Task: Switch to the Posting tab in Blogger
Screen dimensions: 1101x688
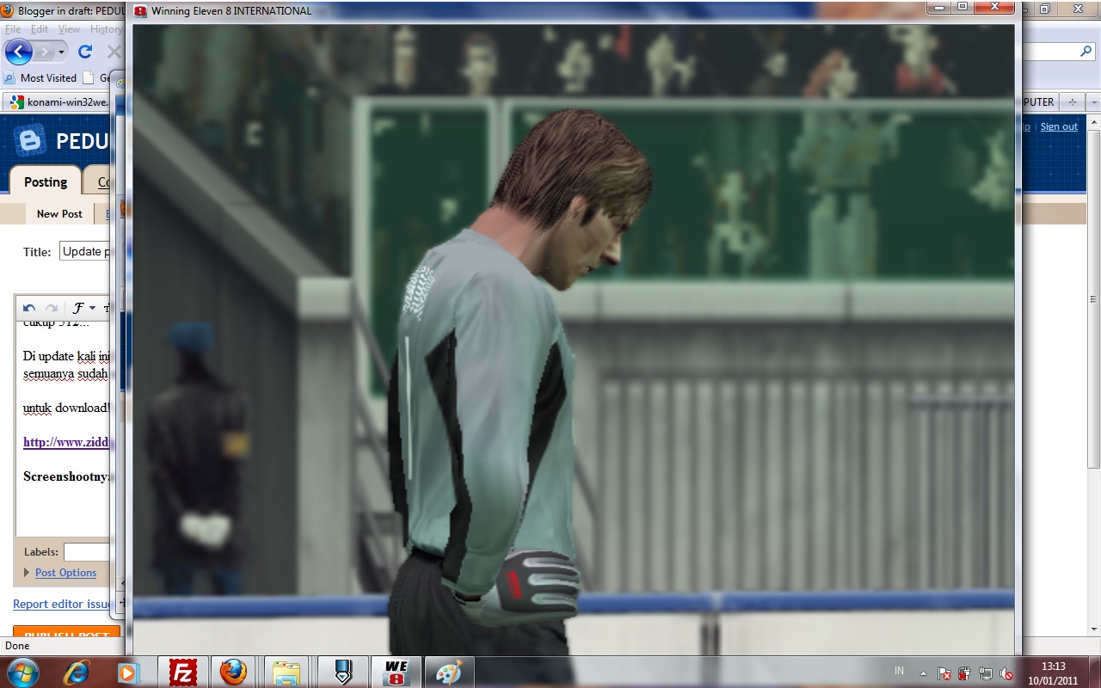Action: pyautogui.click(x=46, y=182)
